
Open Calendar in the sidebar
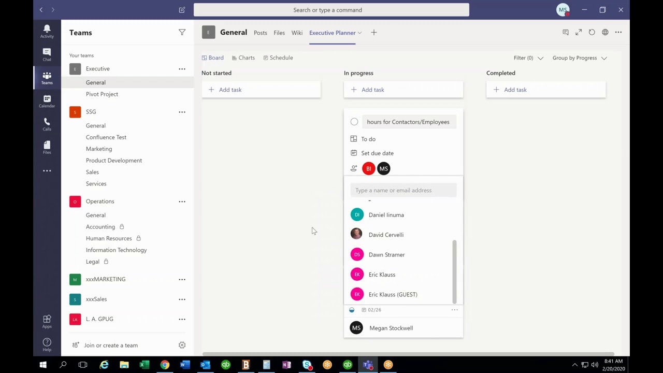tap(47, 101)
